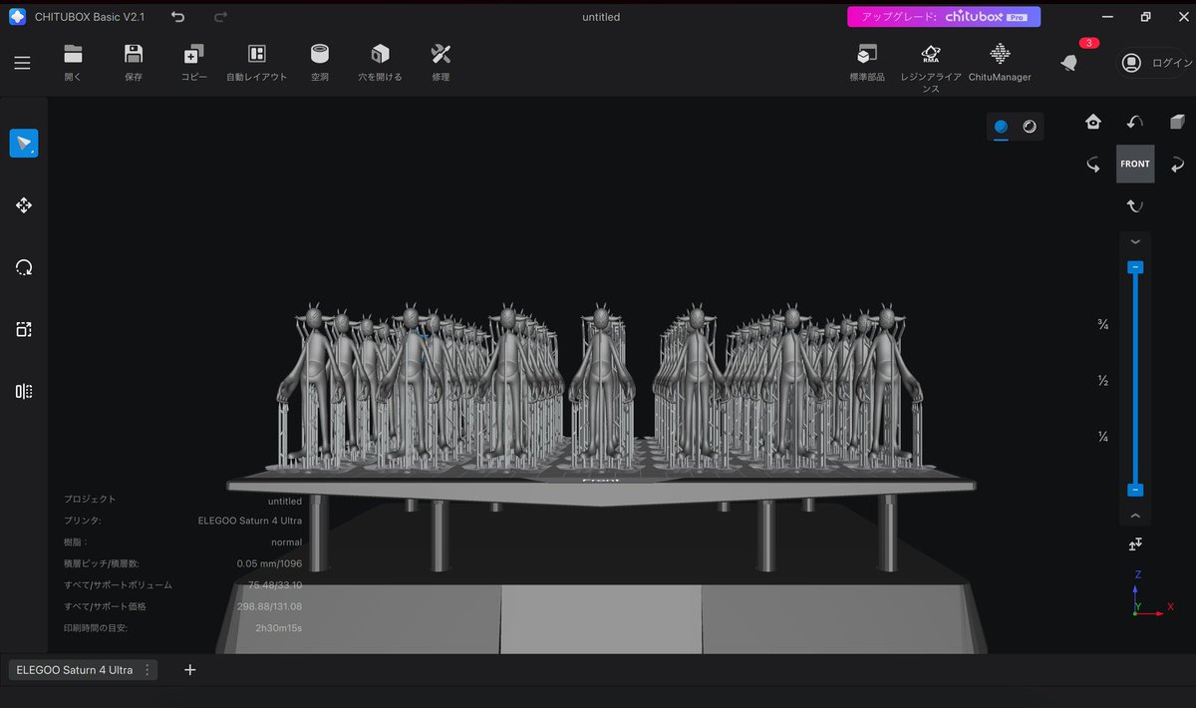The image size is (1196, 708).
Task: Open 標準部品 standard parts
Action: (x=867, y=62)
